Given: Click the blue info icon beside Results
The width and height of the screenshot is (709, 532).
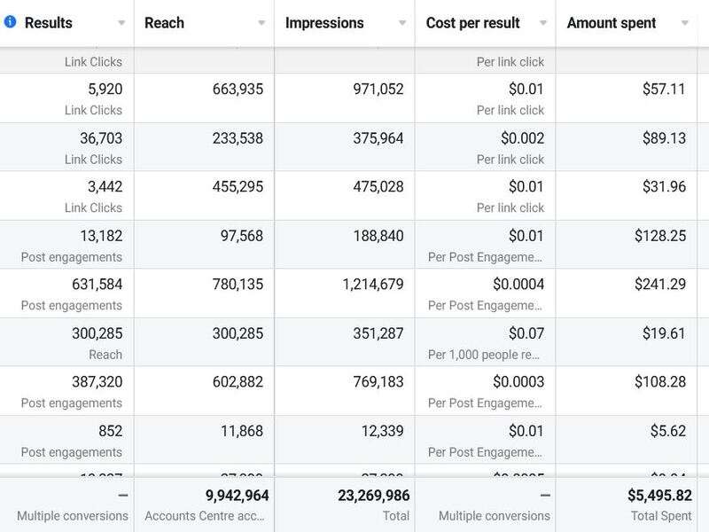Looking at the screenshot, I should 9,23.
